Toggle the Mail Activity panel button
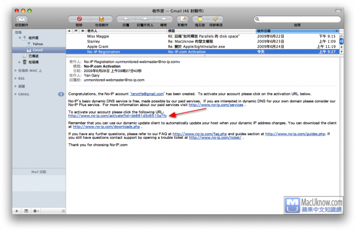 pyautogui.click(x=26, y=211)
